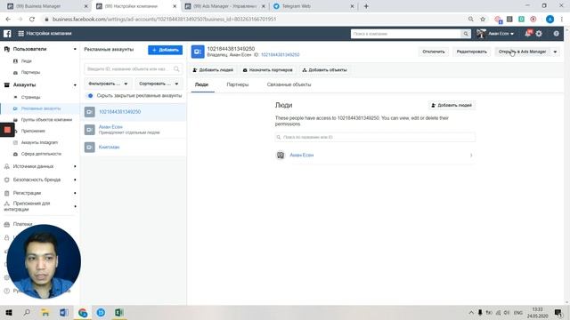Select Аккаунты Instagram in sidebar
The width and height of the screenshot is (570, 320).
click(x=39, y=142)
